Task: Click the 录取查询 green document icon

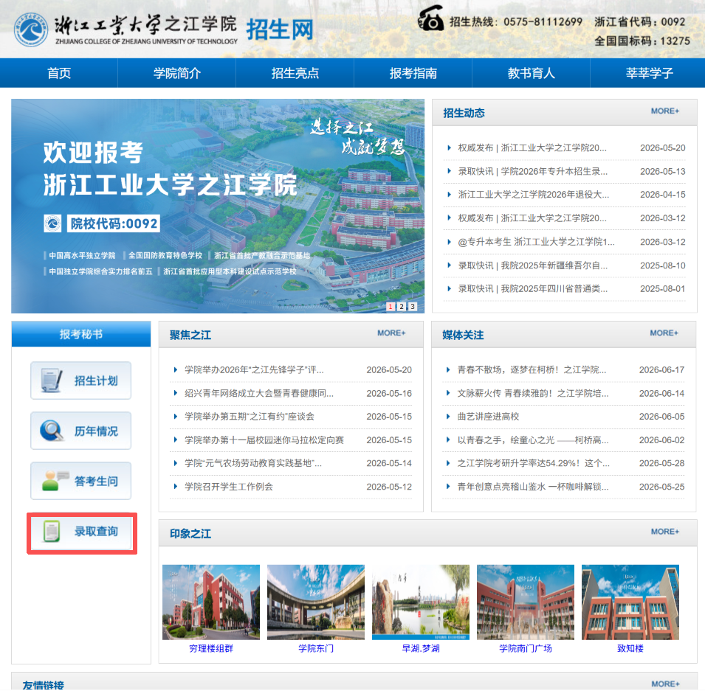Action: click(x=52, y=531)
